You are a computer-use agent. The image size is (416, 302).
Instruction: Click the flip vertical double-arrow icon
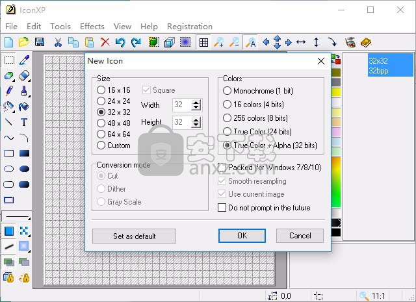[316, 42]
